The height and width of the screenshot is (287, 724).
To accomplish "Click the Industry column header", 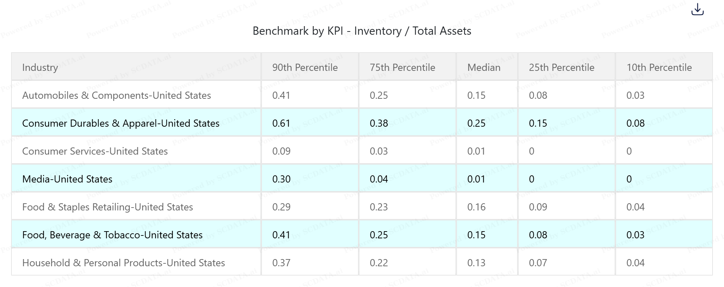I will (40, 67).
